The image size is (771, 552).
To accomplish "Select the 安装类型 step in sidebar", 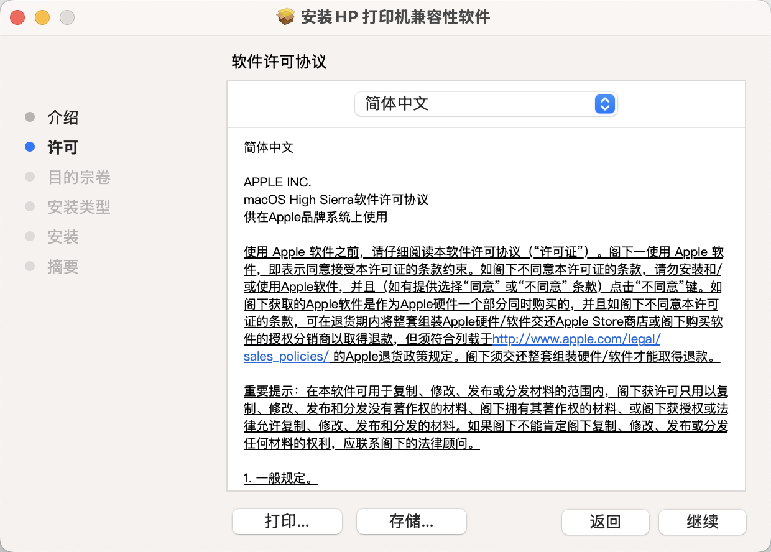I will pos(79,207).
